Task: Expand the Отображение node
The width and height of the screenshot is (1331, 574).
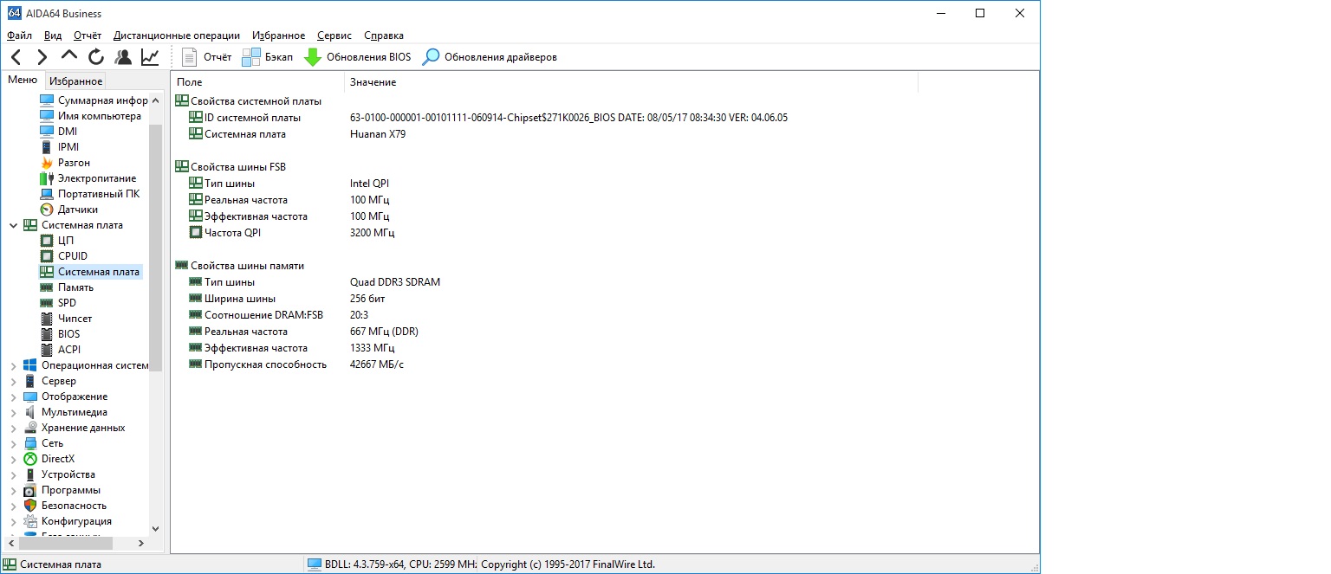Action: tap(13, 397)
